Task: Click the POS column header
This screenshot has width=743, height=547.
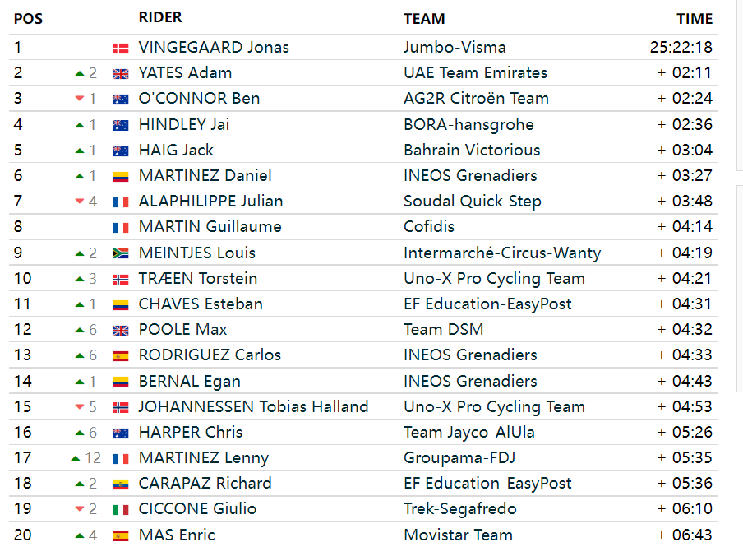Action: tap(29, 19)
